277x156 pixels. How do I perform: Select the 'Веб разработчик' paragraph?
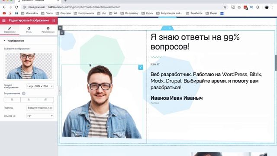tap(206, 81)
